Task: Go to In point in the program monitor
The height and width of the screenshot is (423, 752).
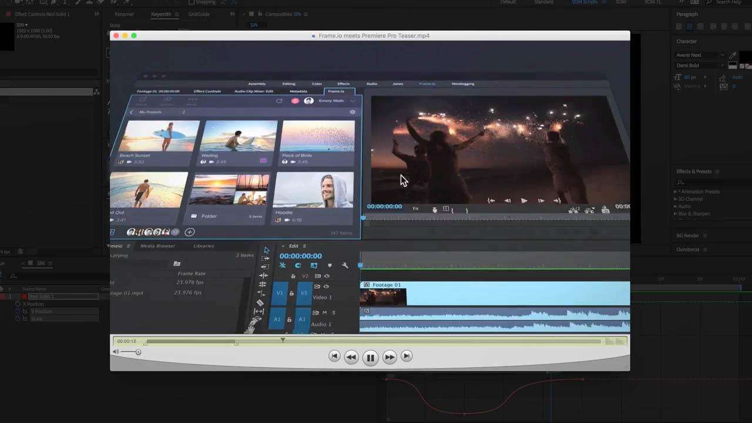Action: [x=491, y=200]
